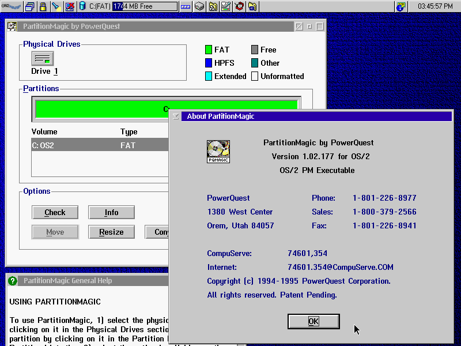
Task: Click the help question mark icon in General Help window
Action: coord(13,281)
